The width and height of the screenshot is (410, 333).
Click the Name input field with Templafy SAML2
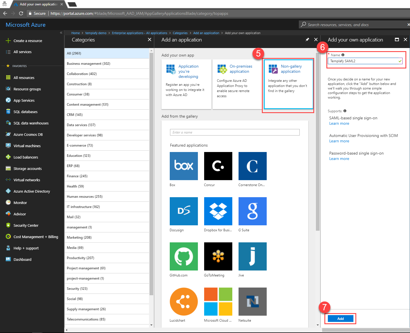click(x=365, y=61)
